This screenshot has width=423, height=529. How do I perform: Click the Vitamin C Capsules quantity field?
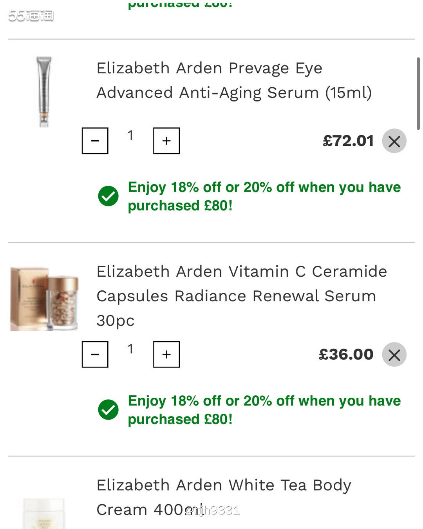click(x=130, y=349)
